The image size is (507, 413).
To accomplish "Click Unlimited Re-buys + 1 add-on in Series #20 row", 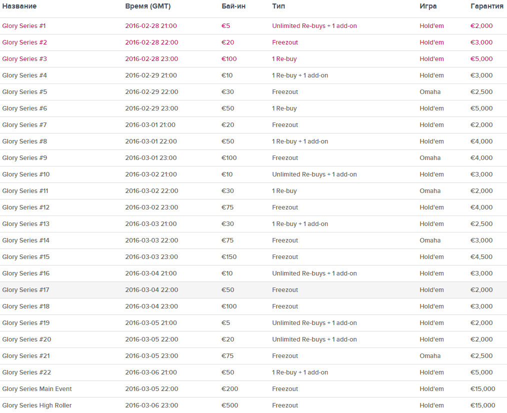I will coord(314,339).
